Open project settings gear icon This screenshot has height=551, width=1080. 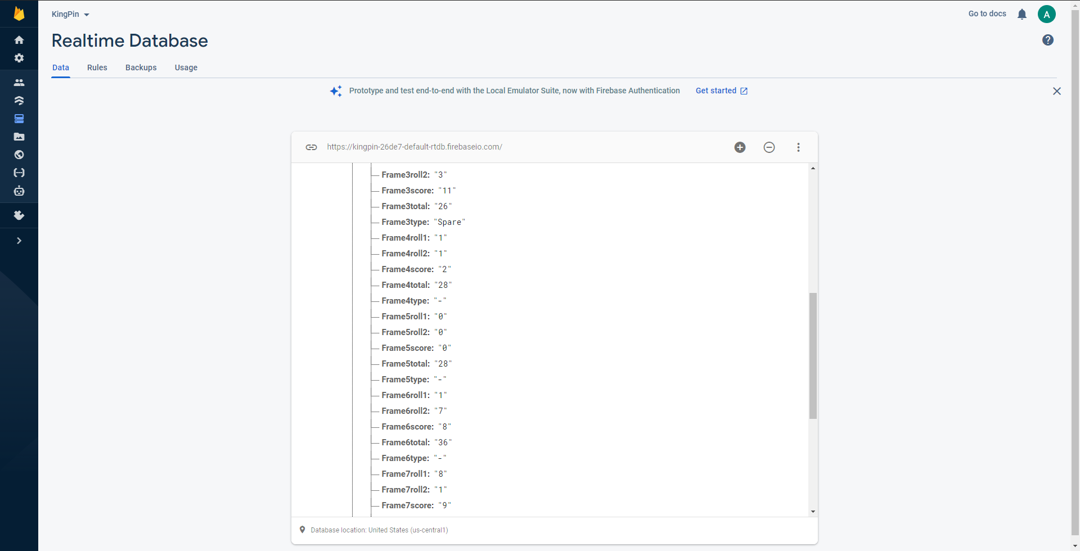19,58
